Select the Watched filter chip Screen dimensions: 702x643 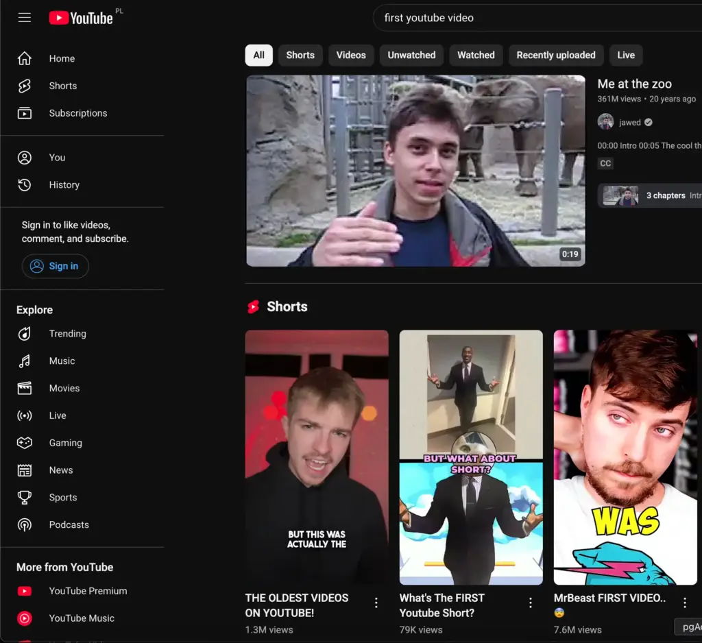476,55
